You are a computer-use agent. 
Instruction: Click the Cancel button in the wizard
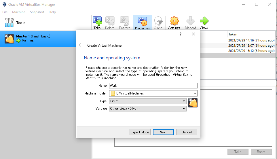tap(187, 132)
